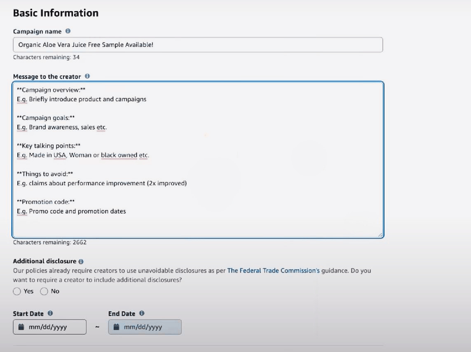Click the Promo code and promotion dates line
This screenshot has height=352, width=471.
71,211
